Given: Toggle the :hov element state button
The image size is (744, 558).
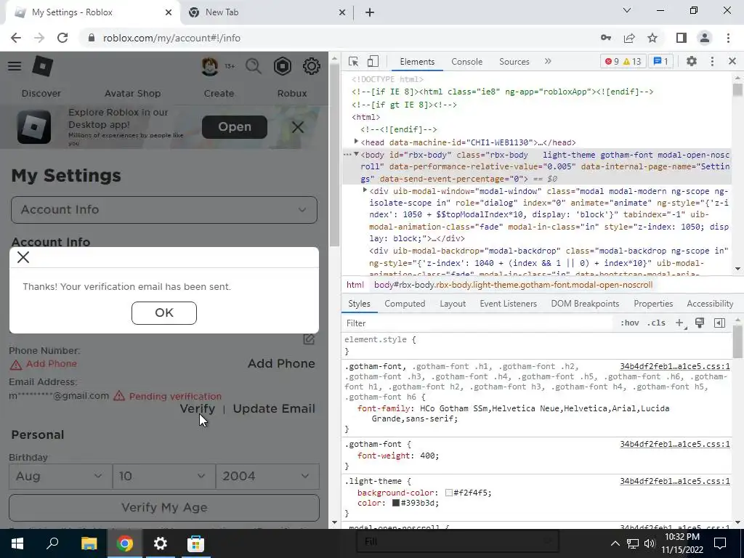Looking at the screenshot, I should pyautogui.click(x=629, y=323).
